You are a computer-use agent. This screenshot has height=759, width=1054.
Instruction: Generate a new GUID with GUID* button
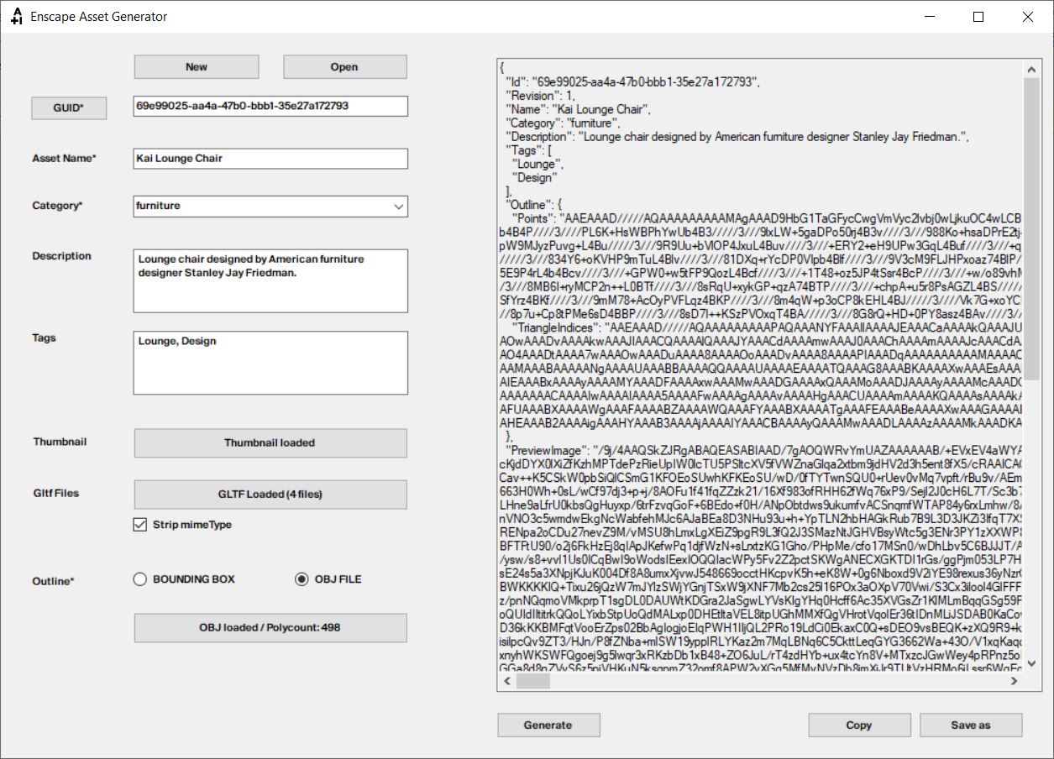pos(69,108)
